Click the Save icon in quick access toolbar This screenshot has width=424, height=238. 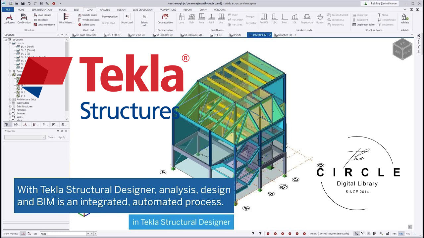(23, 3)
